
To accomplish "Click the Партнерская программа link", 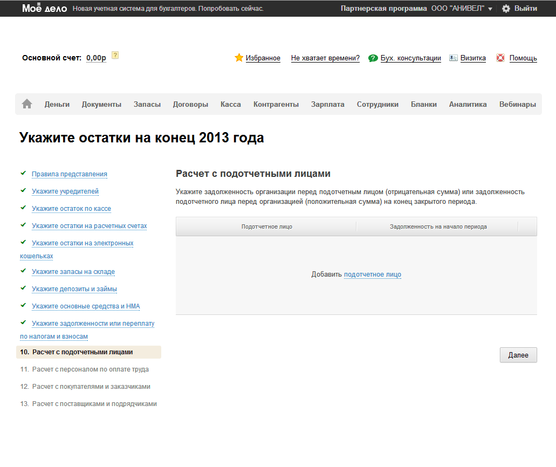I will click(383, 9).
